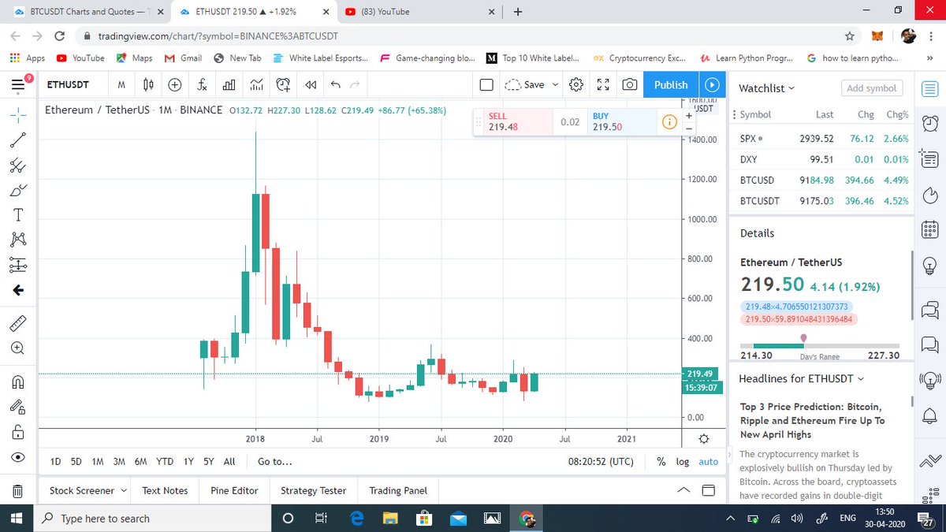The image size is (946, 532).
Task: Start bar replay mode
Action: pos(311,84)
